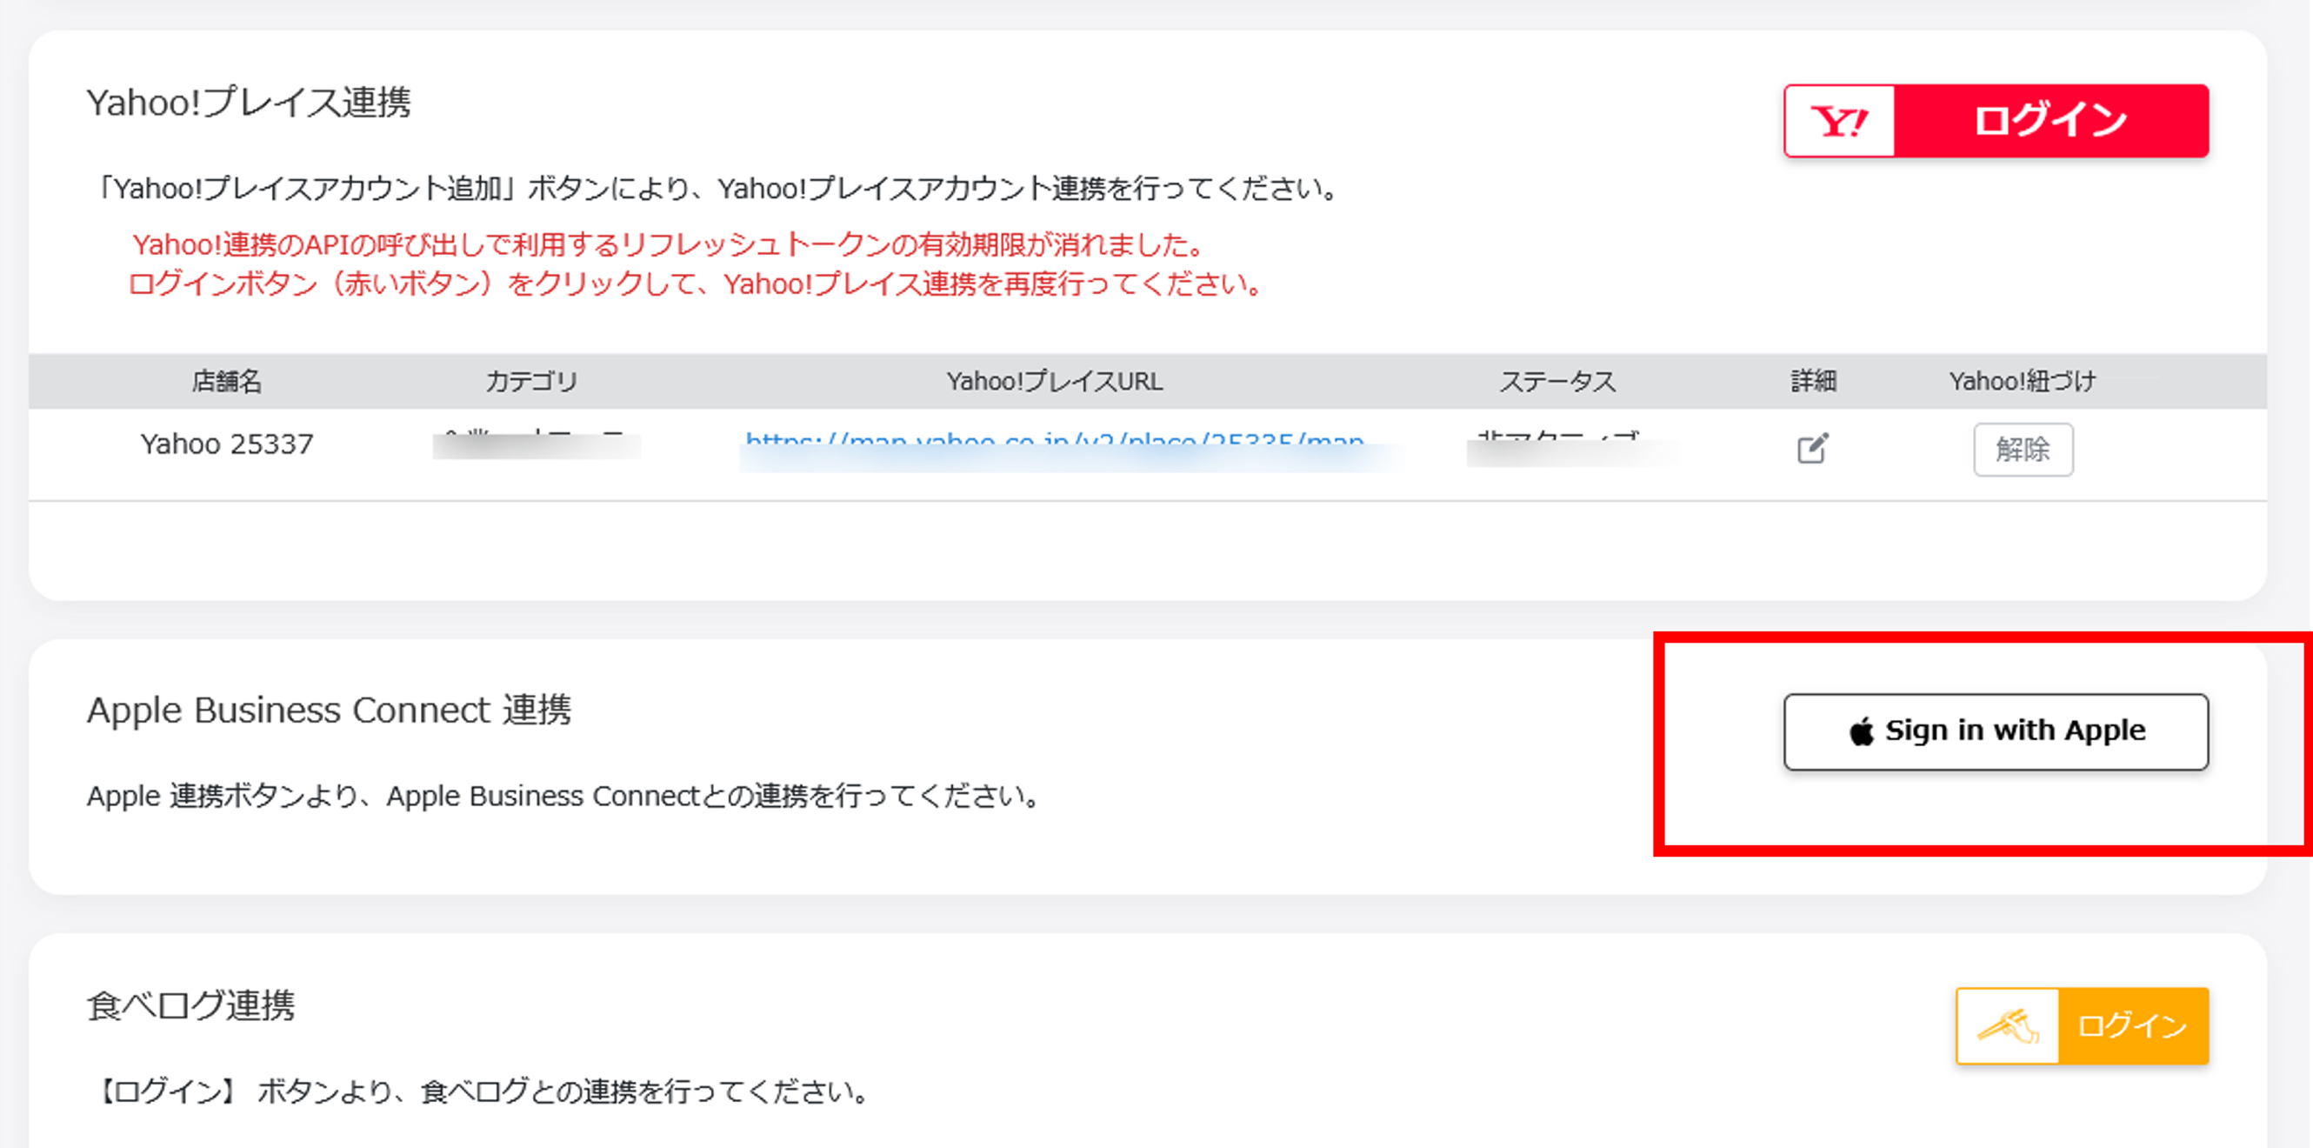Open the Yahoo!プレイス map URL link
This screenshot has height=1148, width=2313.
point(1054,441)
